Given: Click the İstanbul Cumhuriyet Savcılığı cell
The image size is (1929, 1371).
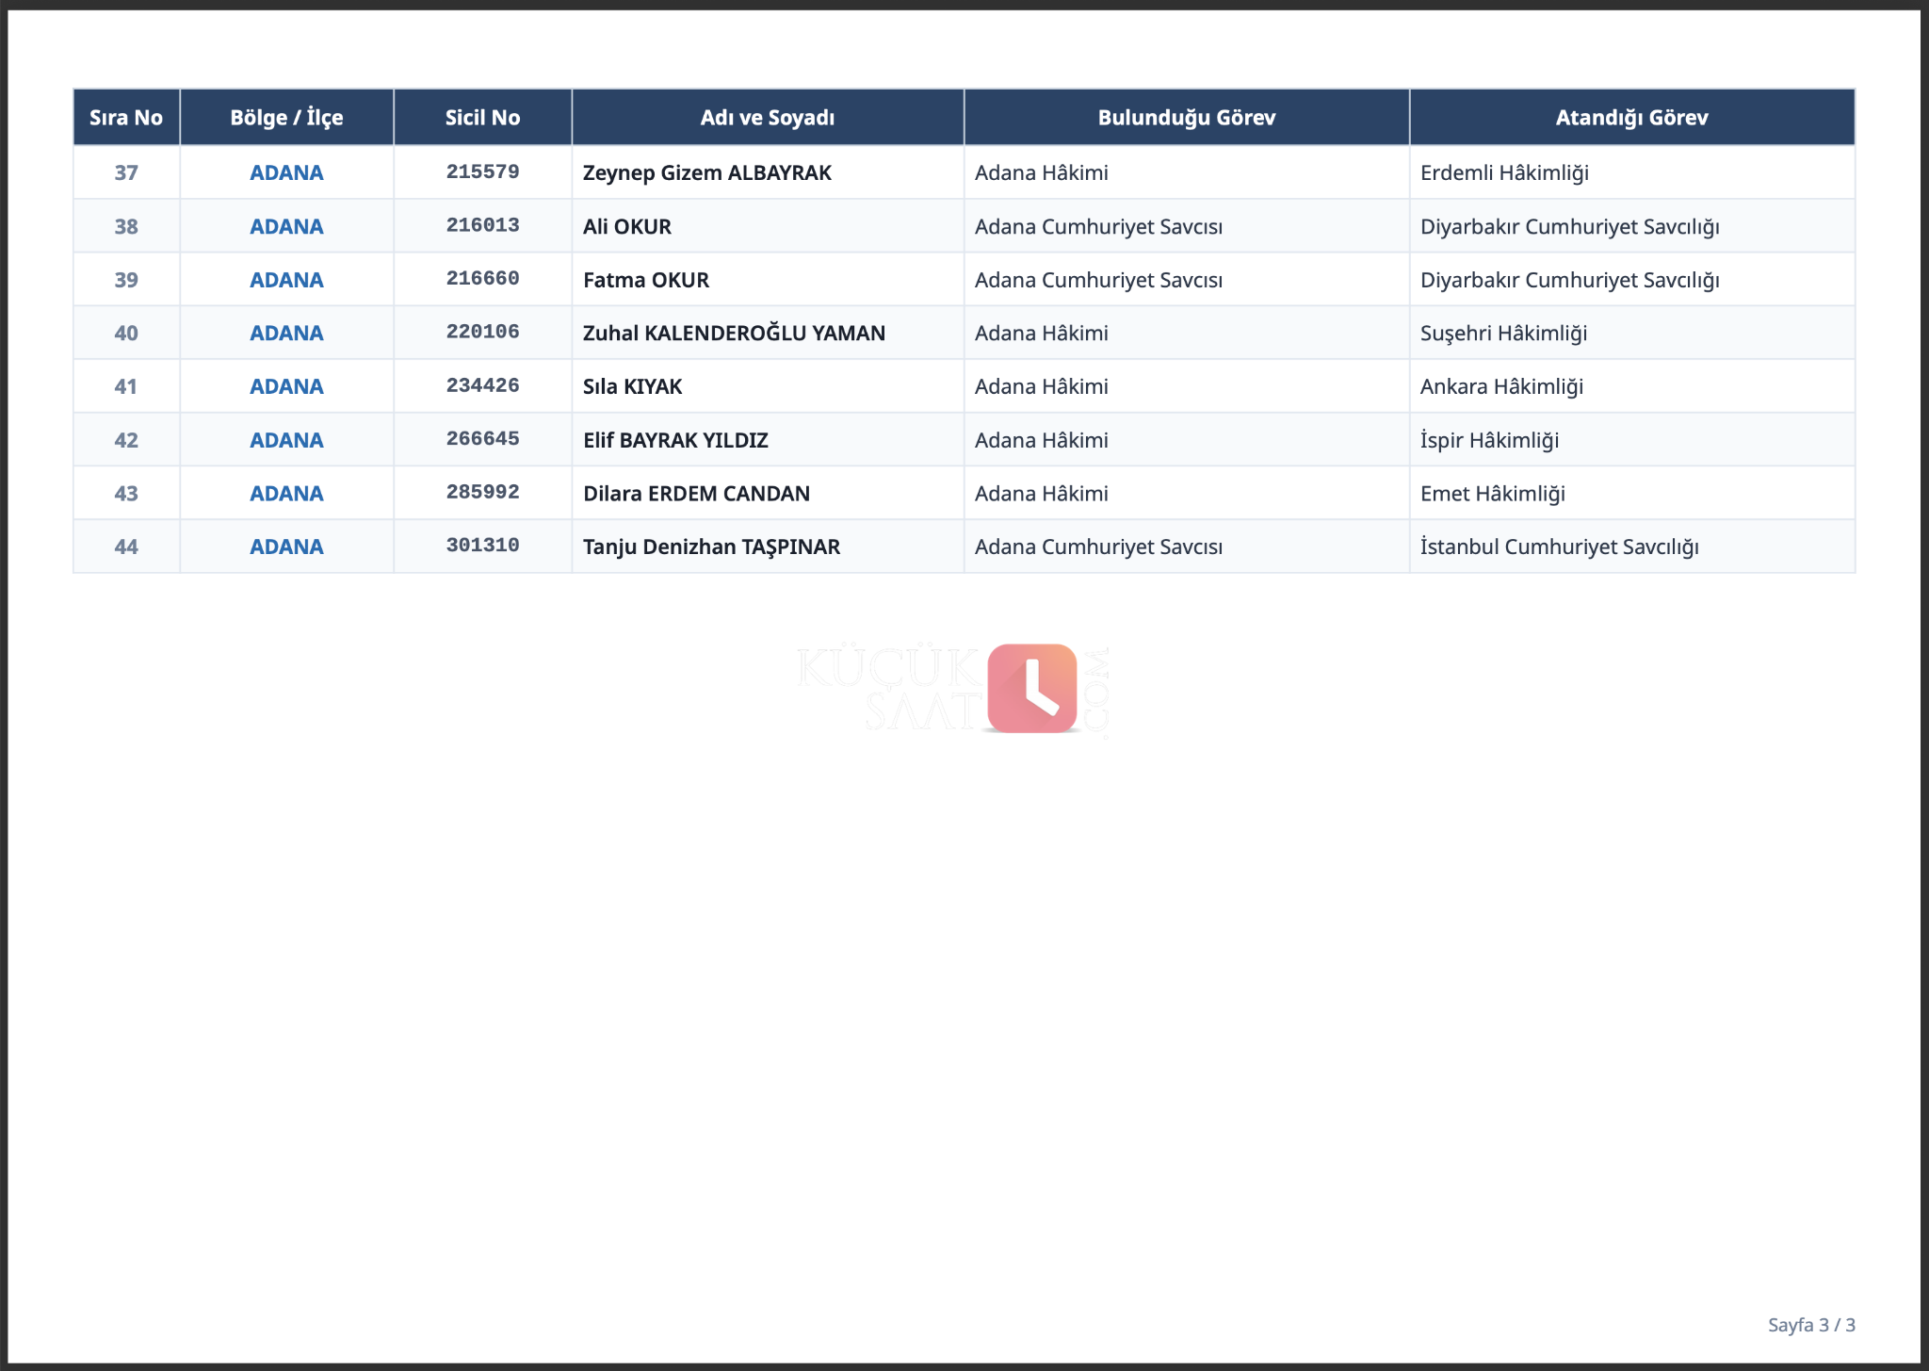Looking at the screenshot, I should pyautogui.click(x=1631, y=547).
